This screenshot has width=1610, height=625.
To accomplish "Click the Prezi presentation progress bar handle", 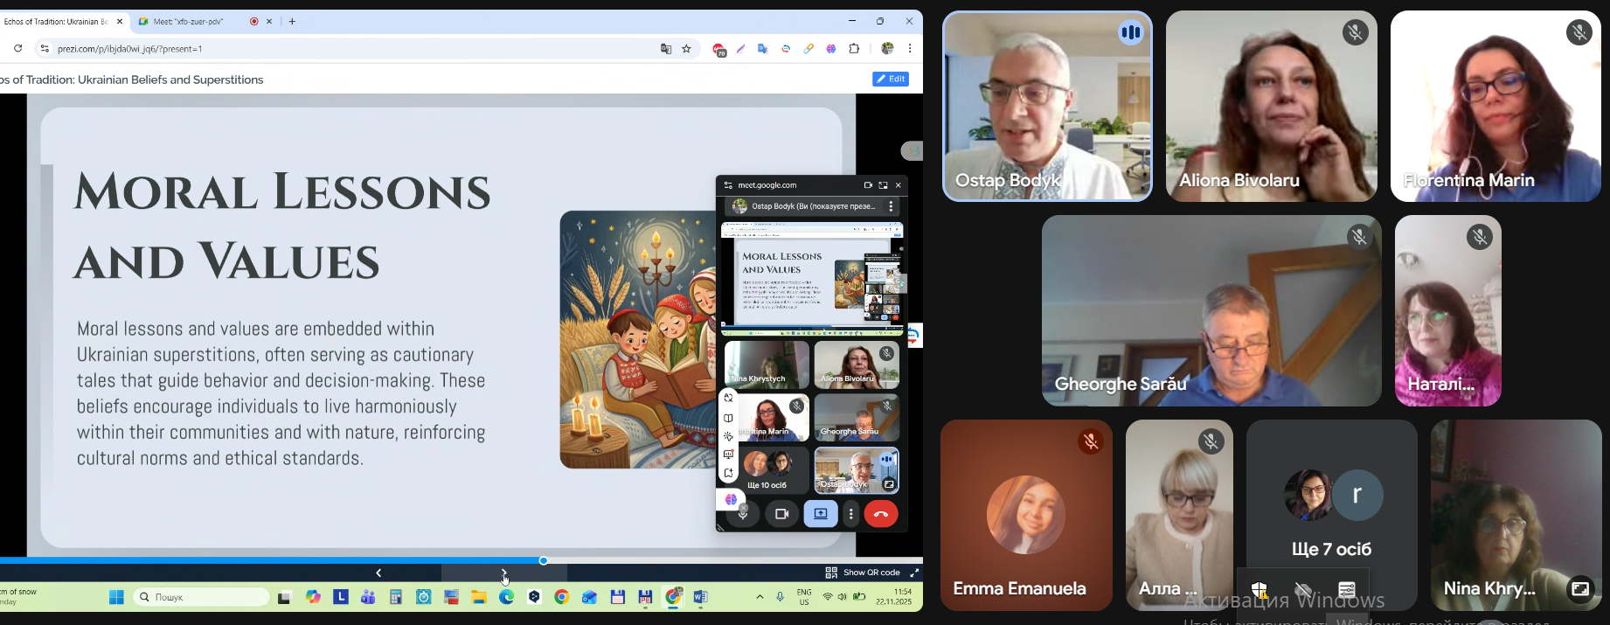I will click(x=544, y=560).
